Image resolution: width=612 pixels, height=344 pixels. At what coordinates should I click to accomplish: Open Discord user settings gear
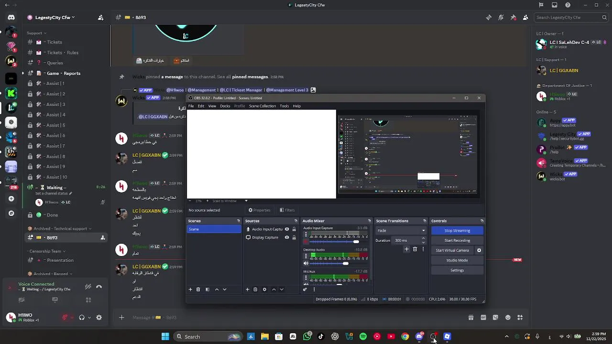pyautogui.click(x=99, y=317)
